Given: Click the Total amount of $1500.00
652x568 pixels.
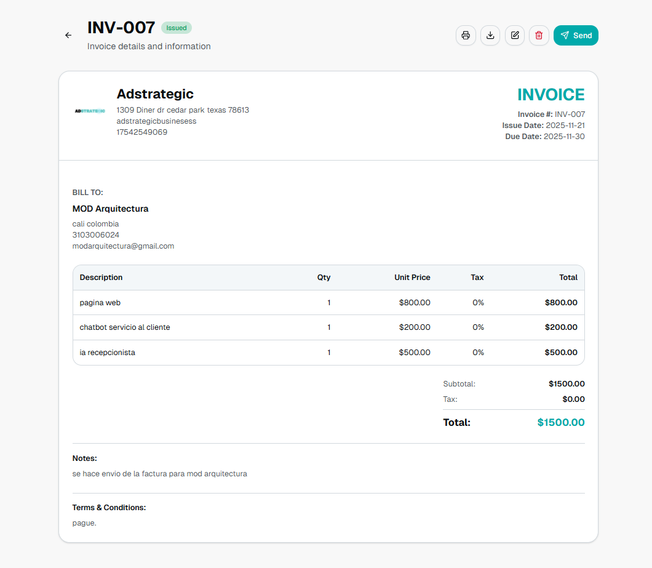Looking at the screenshot, I should tap(560, 422).
